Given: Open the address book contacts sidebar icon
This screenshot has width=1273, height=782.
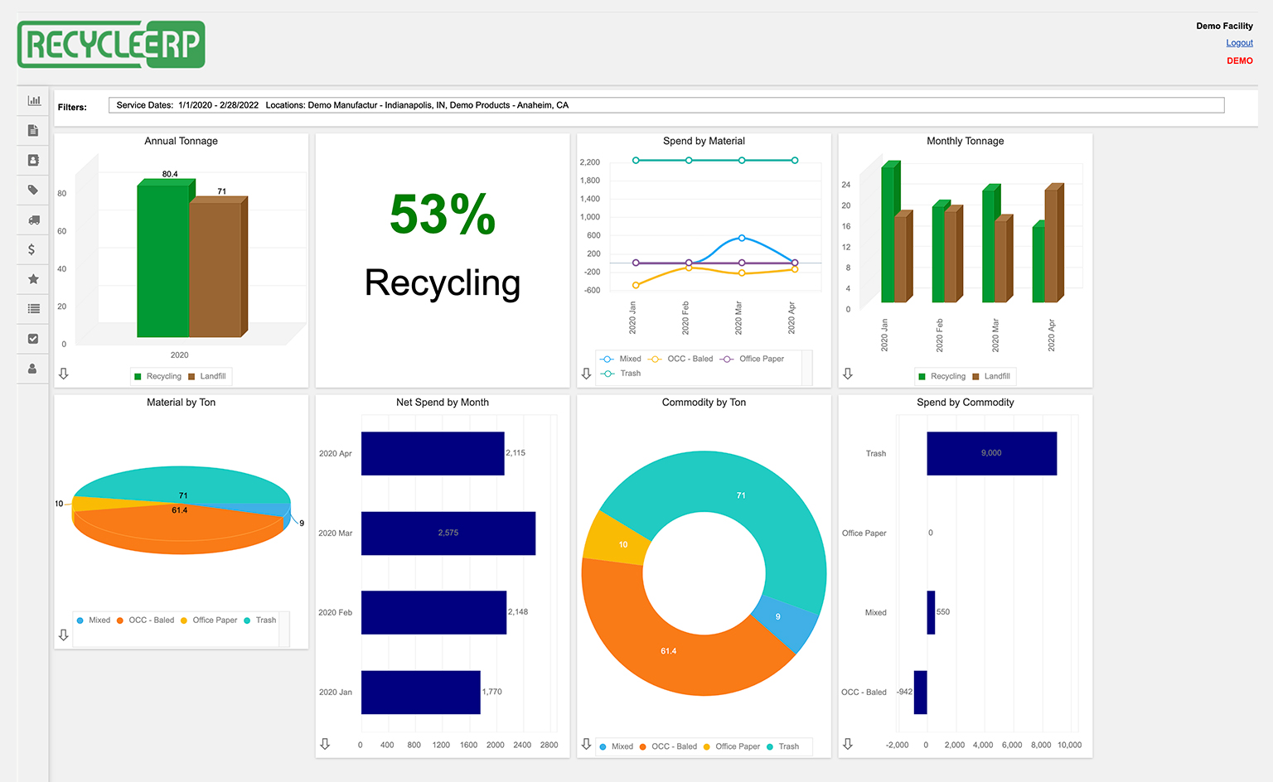Looking at the screenshot, I should (33, 161).
